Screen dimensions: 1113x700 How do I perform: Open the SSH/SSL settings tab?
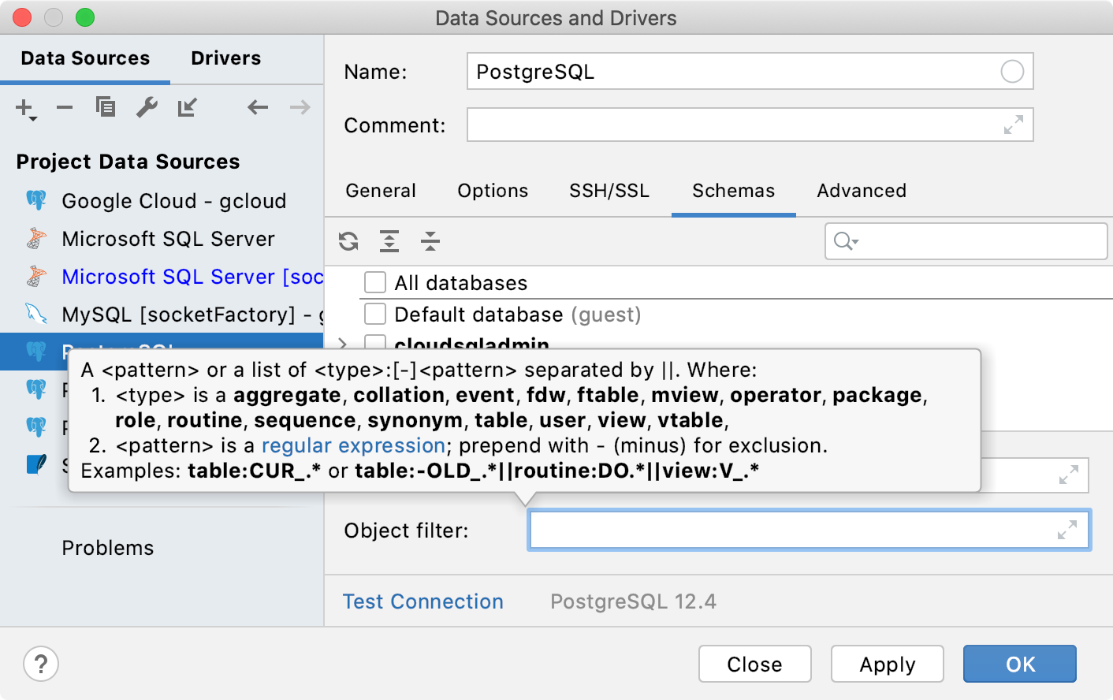609,191
